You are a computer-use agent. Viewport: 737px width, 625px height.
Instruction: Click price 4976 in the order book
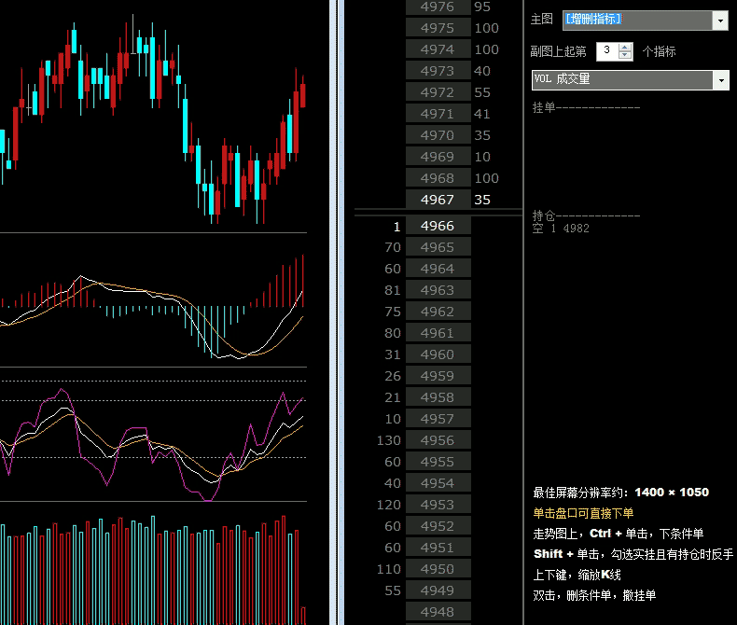pyautogui.click(x=438, y=7)
